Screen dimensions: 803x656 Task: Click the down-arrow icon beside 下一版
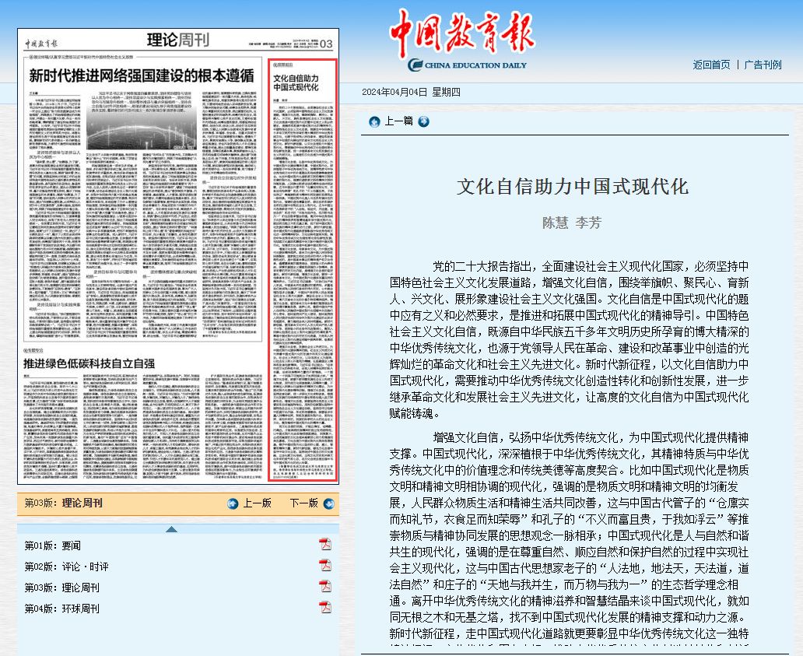tap(325, 503)
